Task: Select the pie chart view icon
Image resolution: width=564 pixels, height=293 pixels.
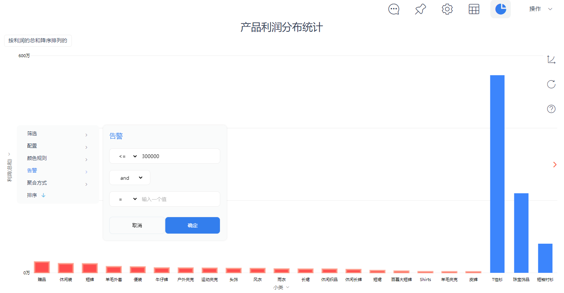Action: (500, 9)
